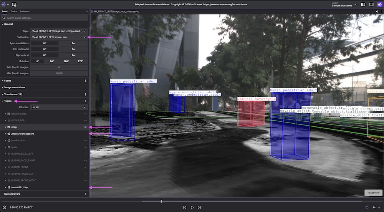This screenshot has height=212, width=384.
Task: Step forward one frame in playback
Action: pyautogui.click(x=199, y=207)
